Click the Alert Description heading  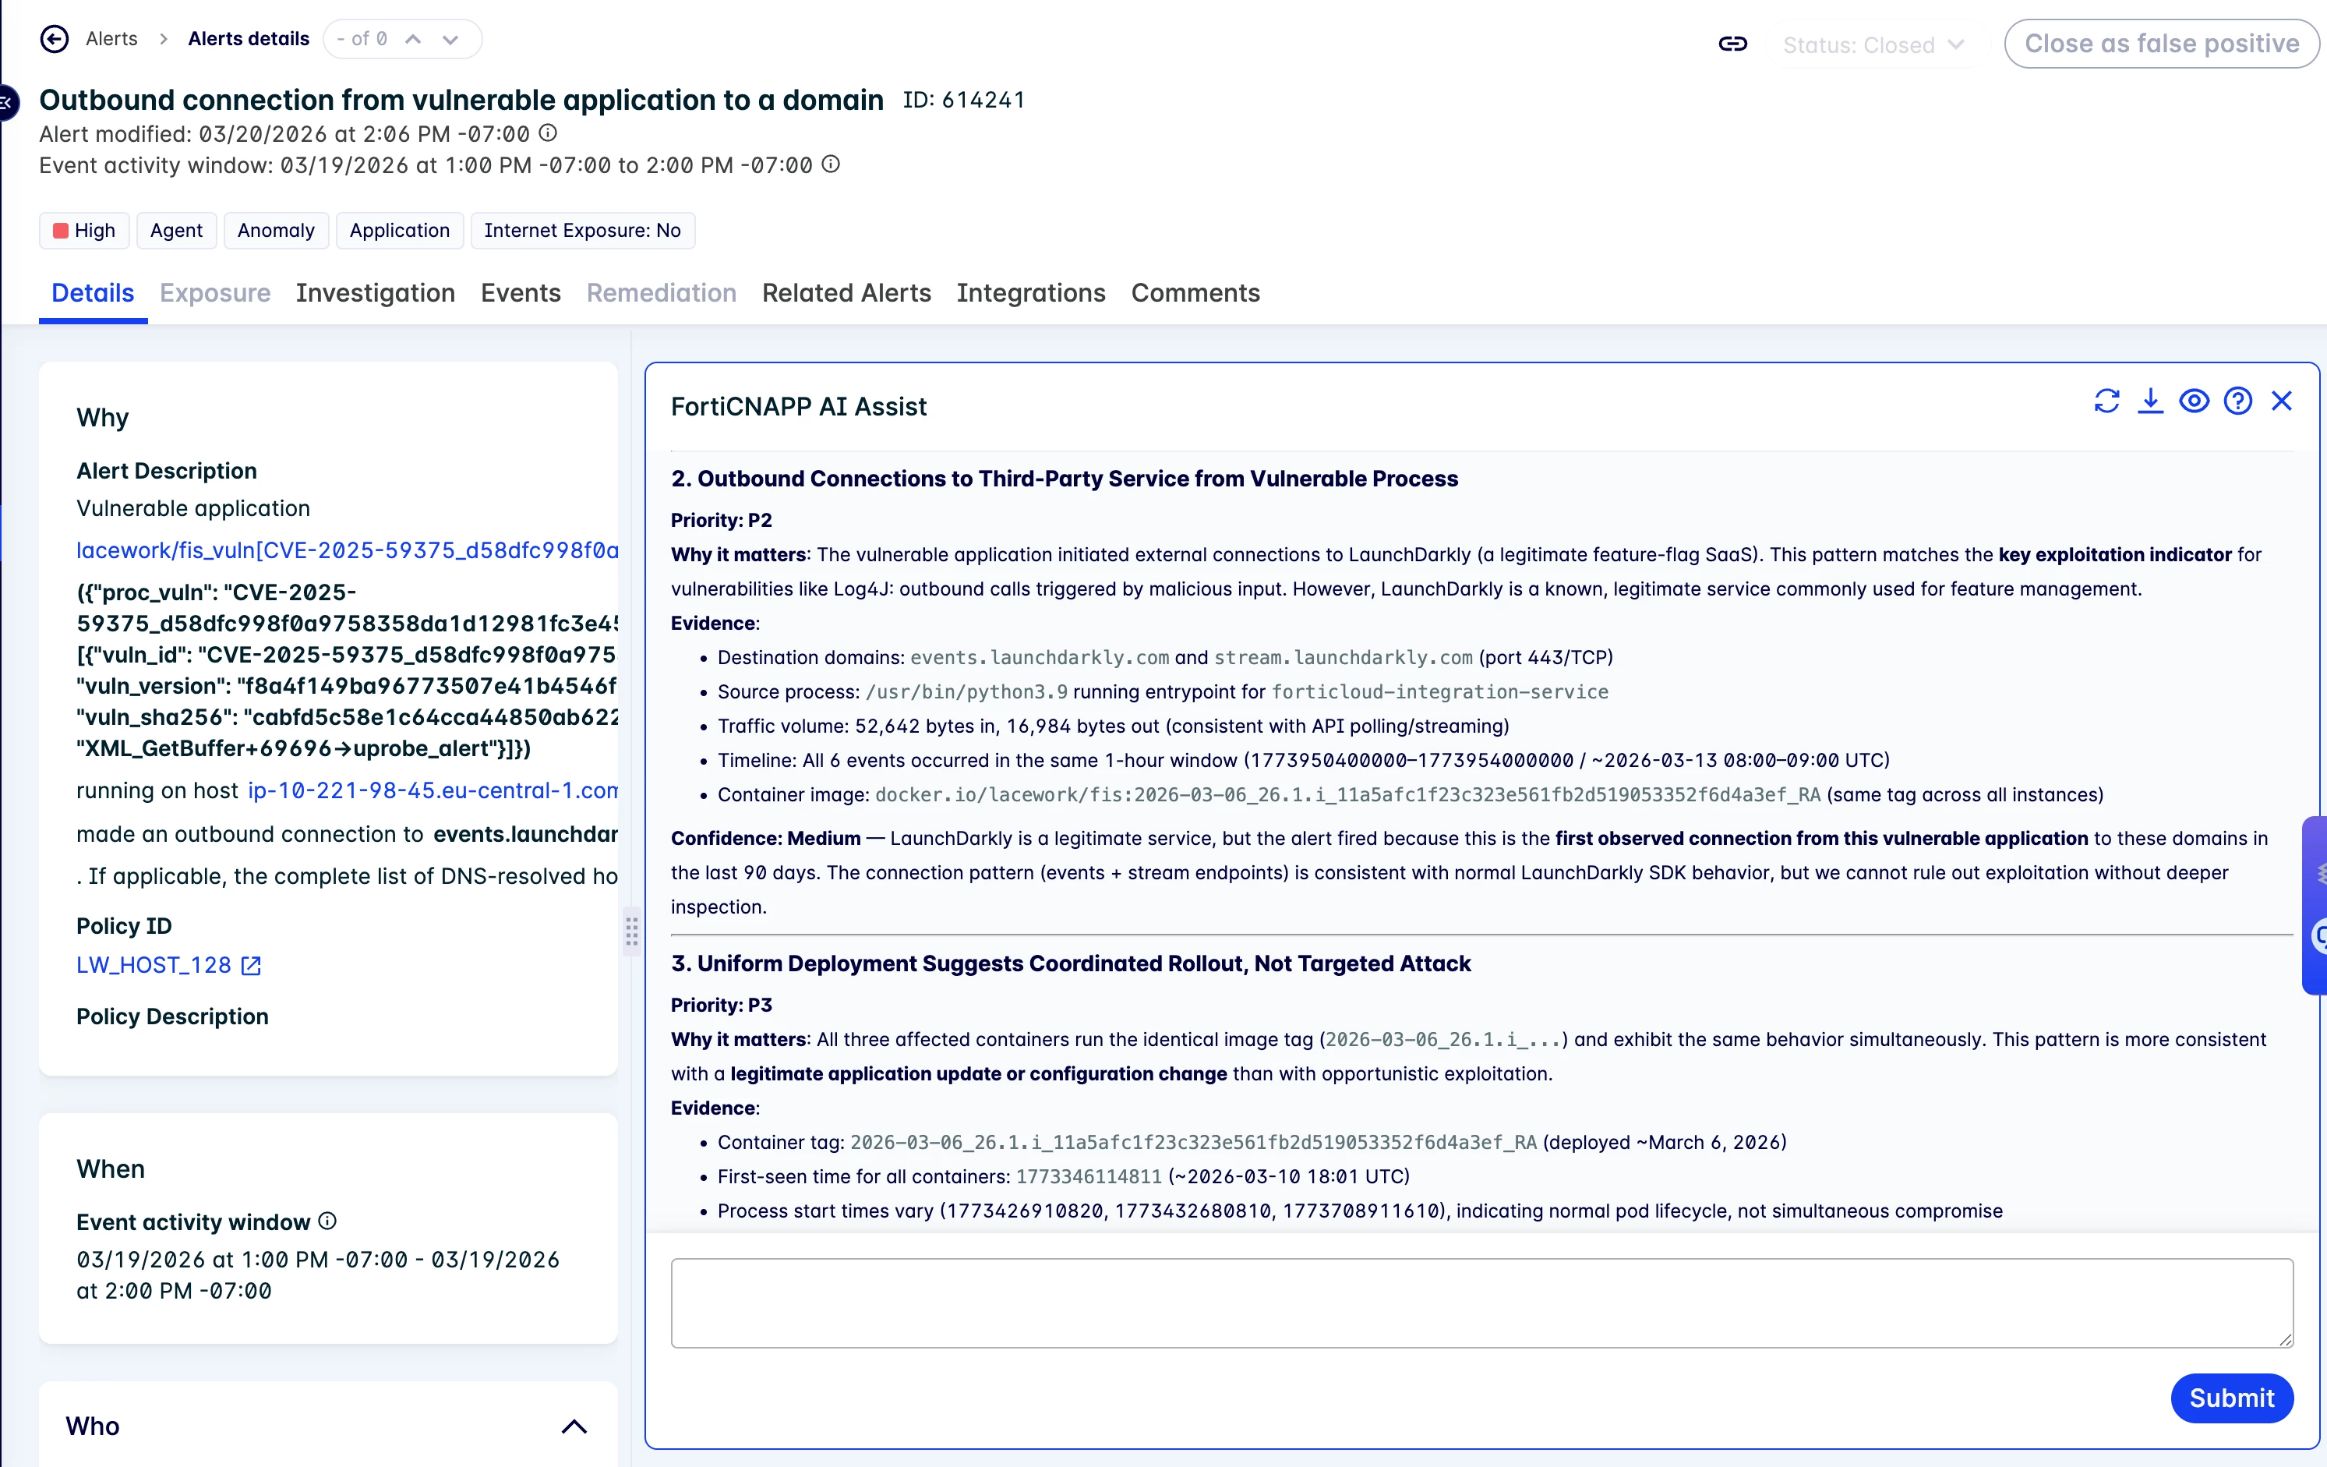pyautogui.click(x=166, y=471)
